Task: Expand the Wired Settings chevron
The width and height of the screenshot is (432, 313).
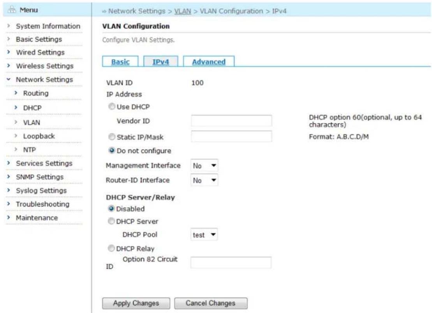Action: pos(9,52)
